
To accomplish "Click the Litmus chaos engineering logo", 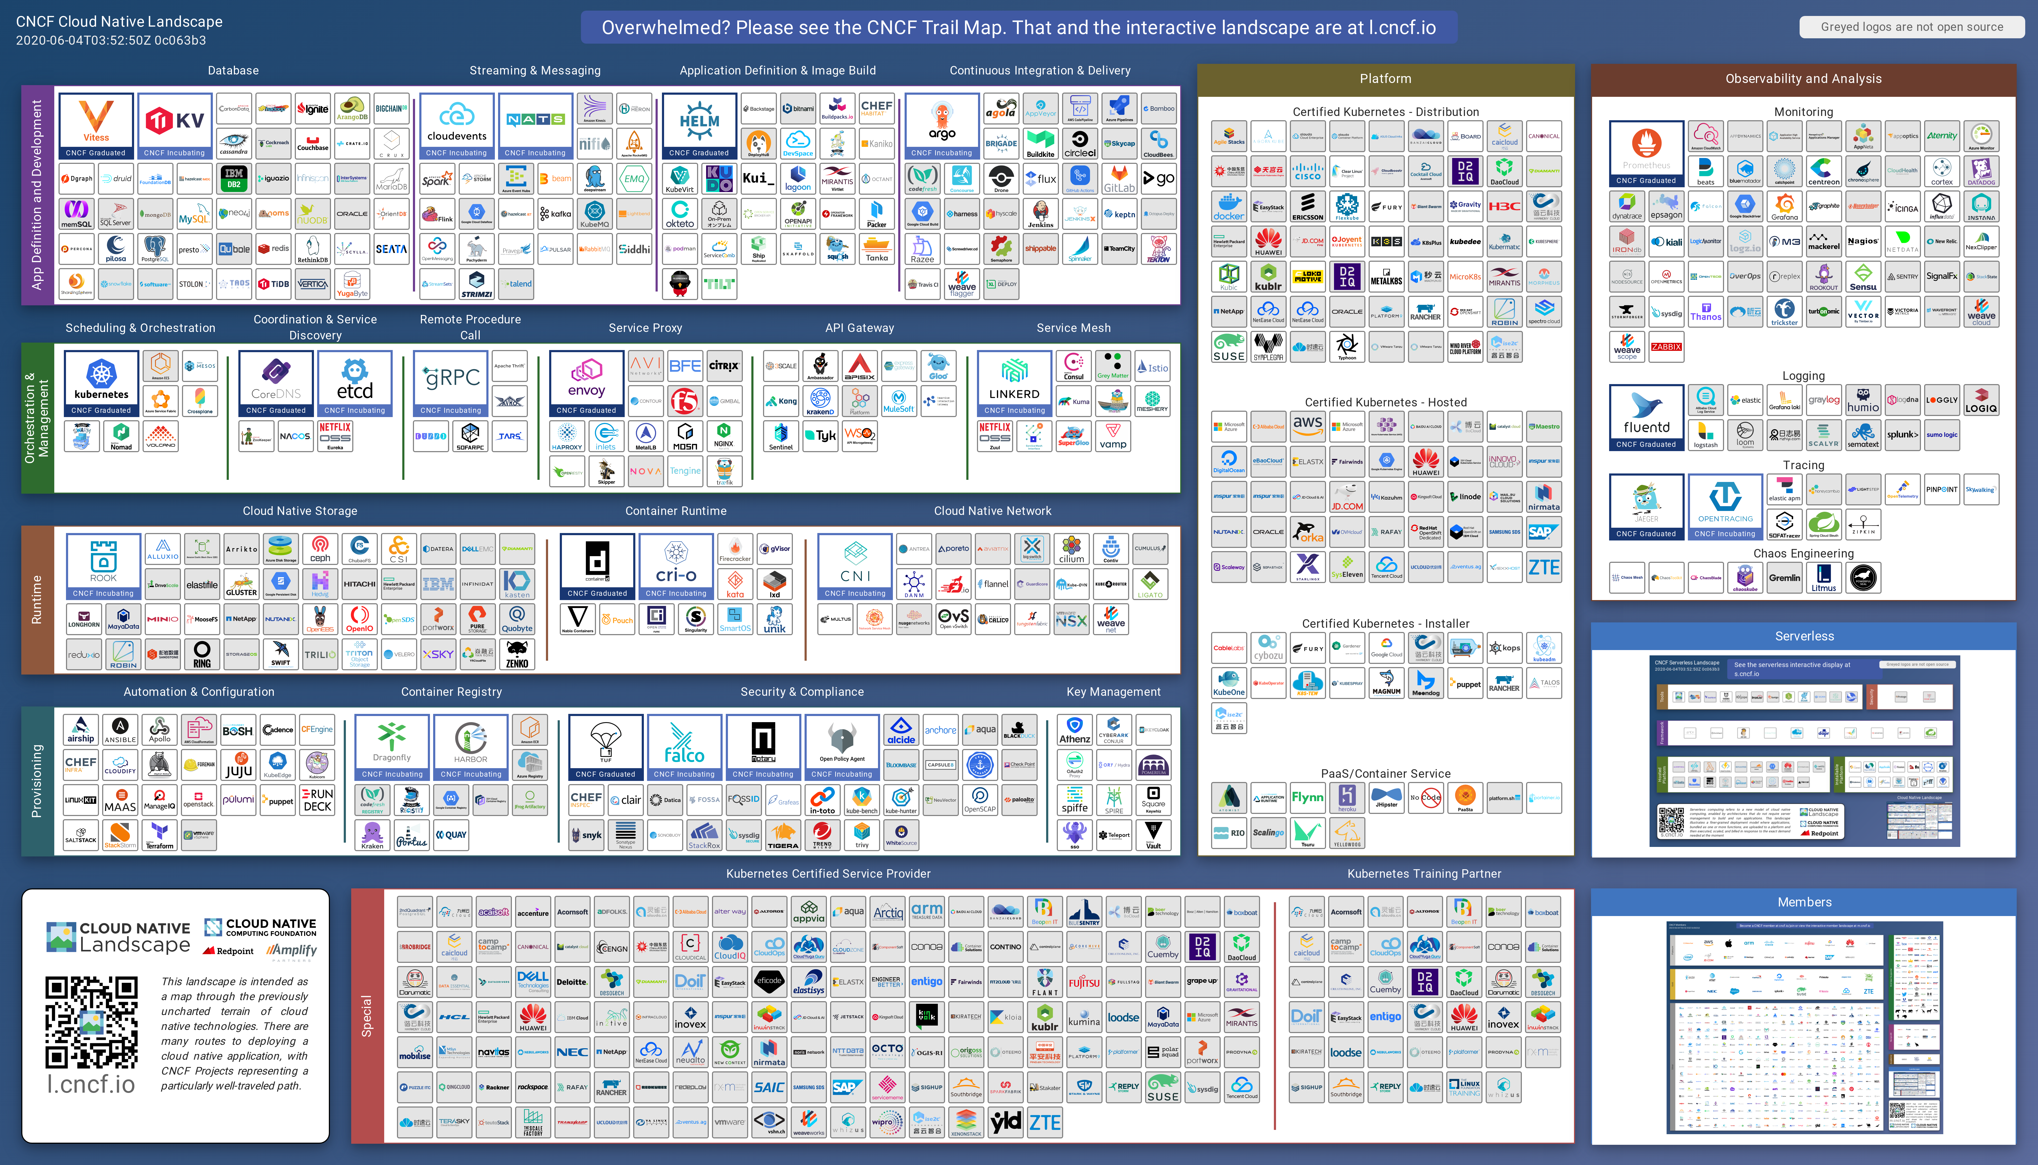I will [1824, 578].
